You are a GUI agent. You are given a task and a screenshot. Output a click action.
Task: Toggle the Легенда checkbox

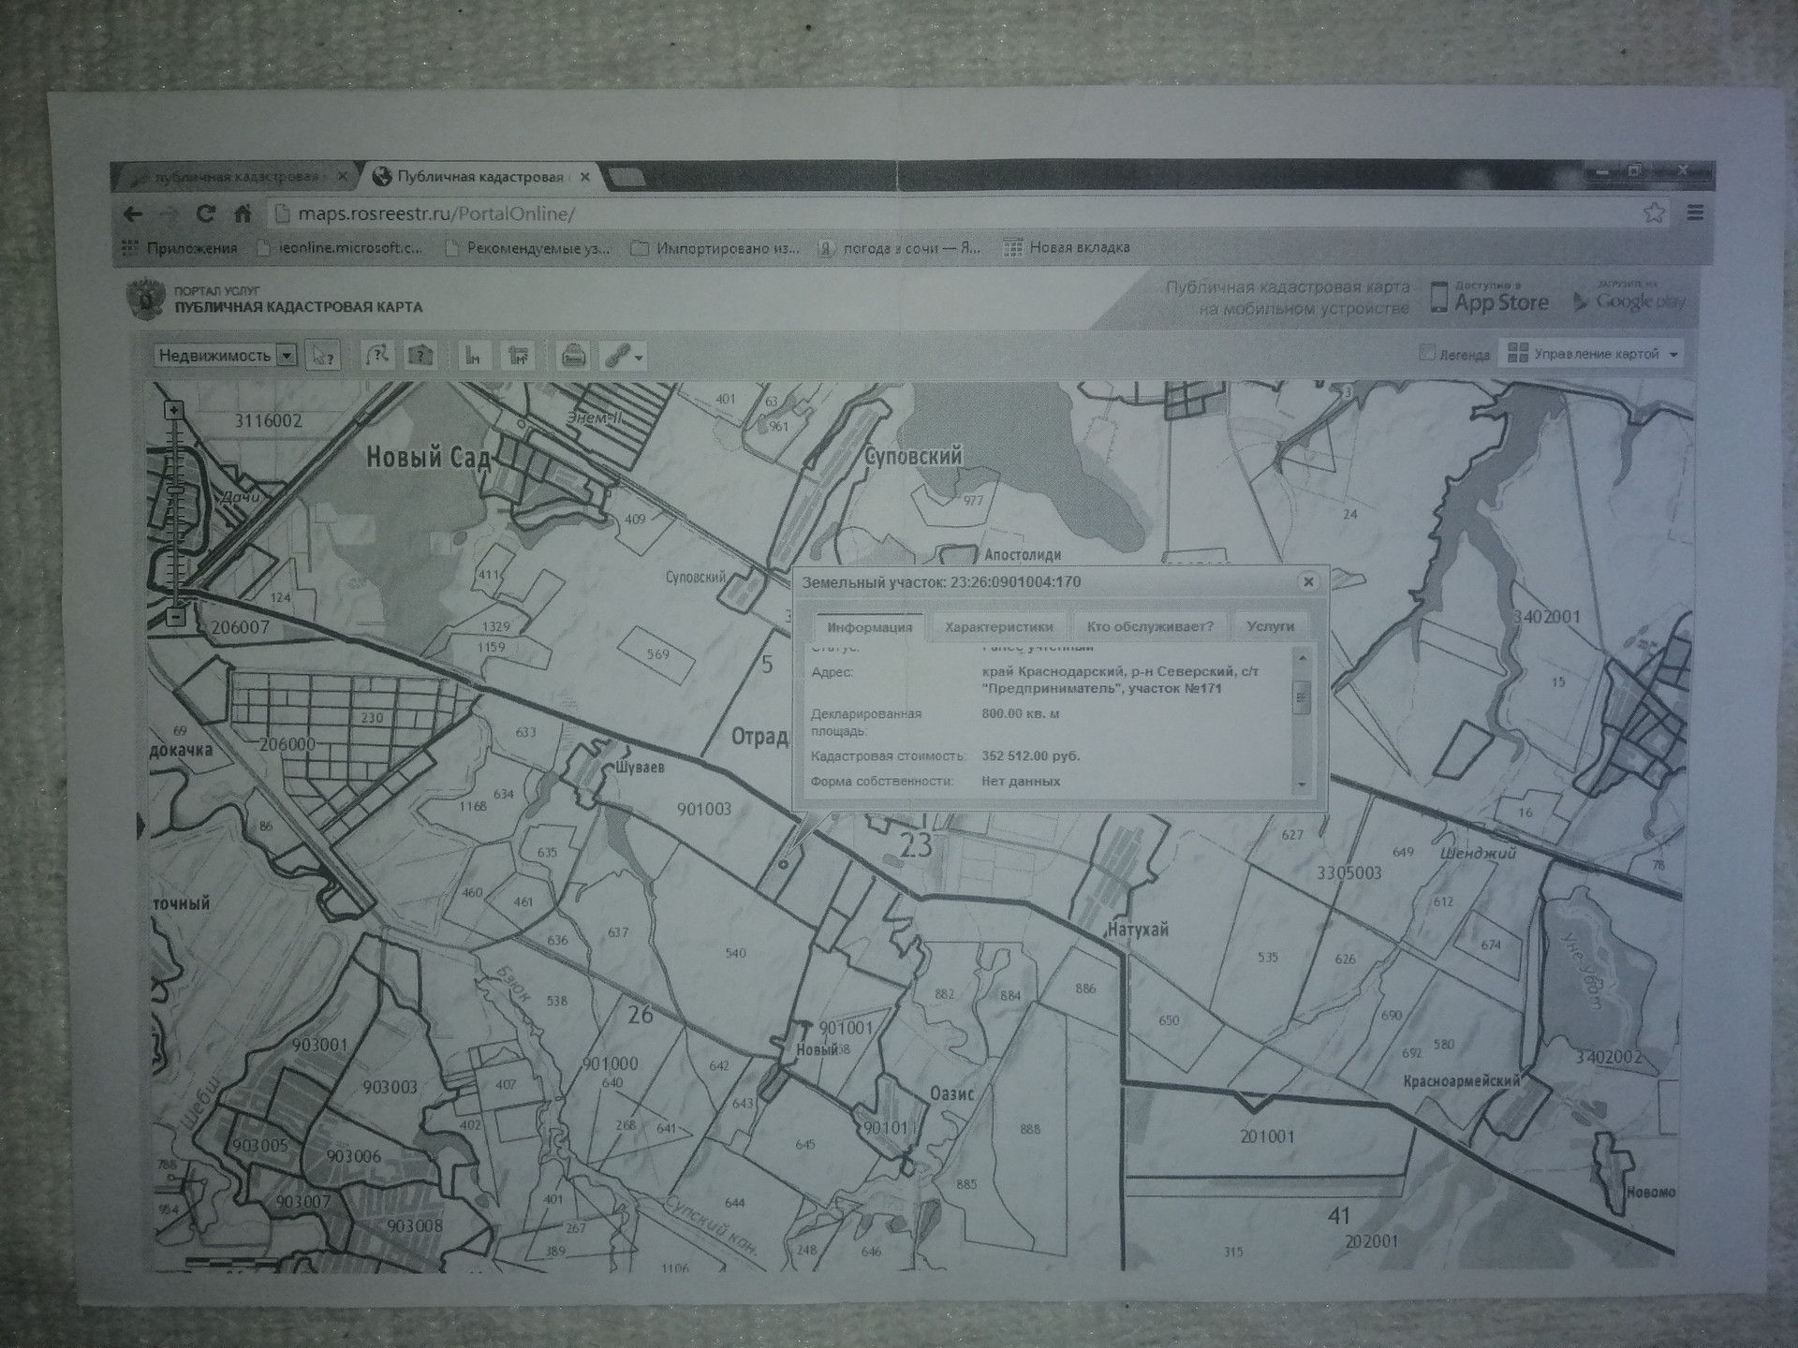(x=1427, y=353)
